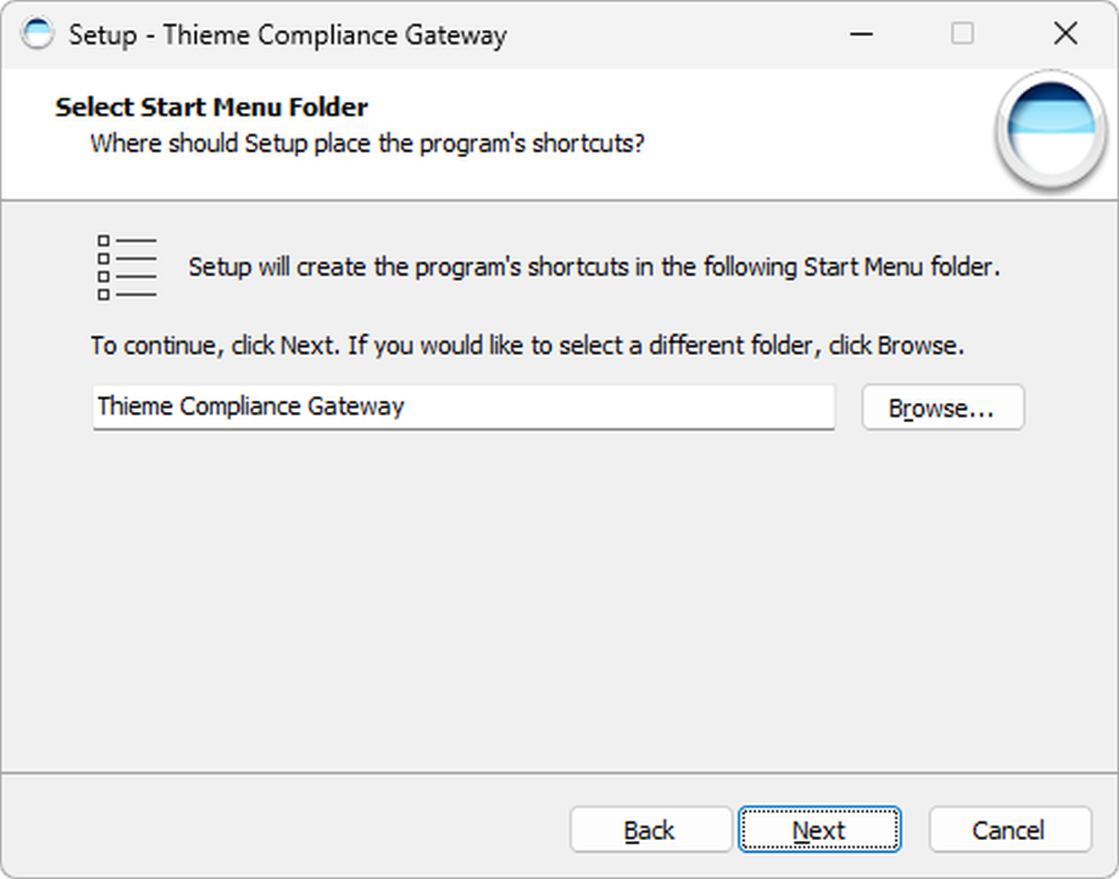Click the "Select Start Menu Folder" heading
Image resolution: width=1119 pixels, height=879 pixels.
[212, 107]
